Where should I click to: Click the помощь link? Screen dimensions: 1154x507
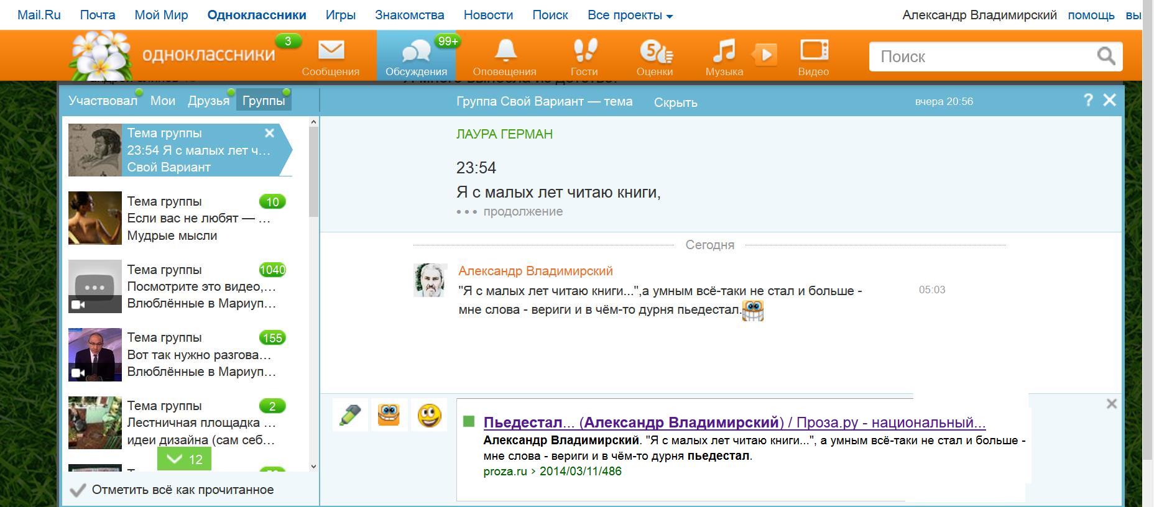[1091, 15]
